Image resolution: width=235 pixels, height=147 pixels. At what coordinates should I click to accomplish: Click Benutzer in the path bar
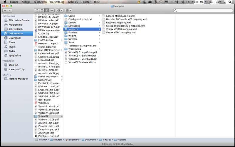point(58,140)
